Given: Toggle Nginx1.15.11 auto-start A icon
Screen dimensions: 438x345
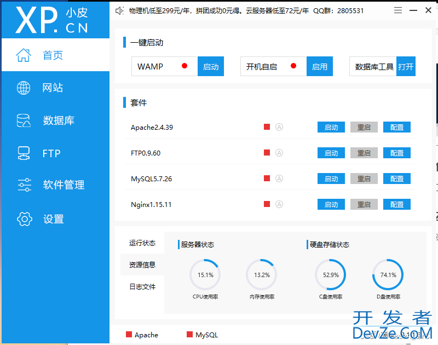Looking at the screenshot, I should pyautogui.click(x=279, y=204).
